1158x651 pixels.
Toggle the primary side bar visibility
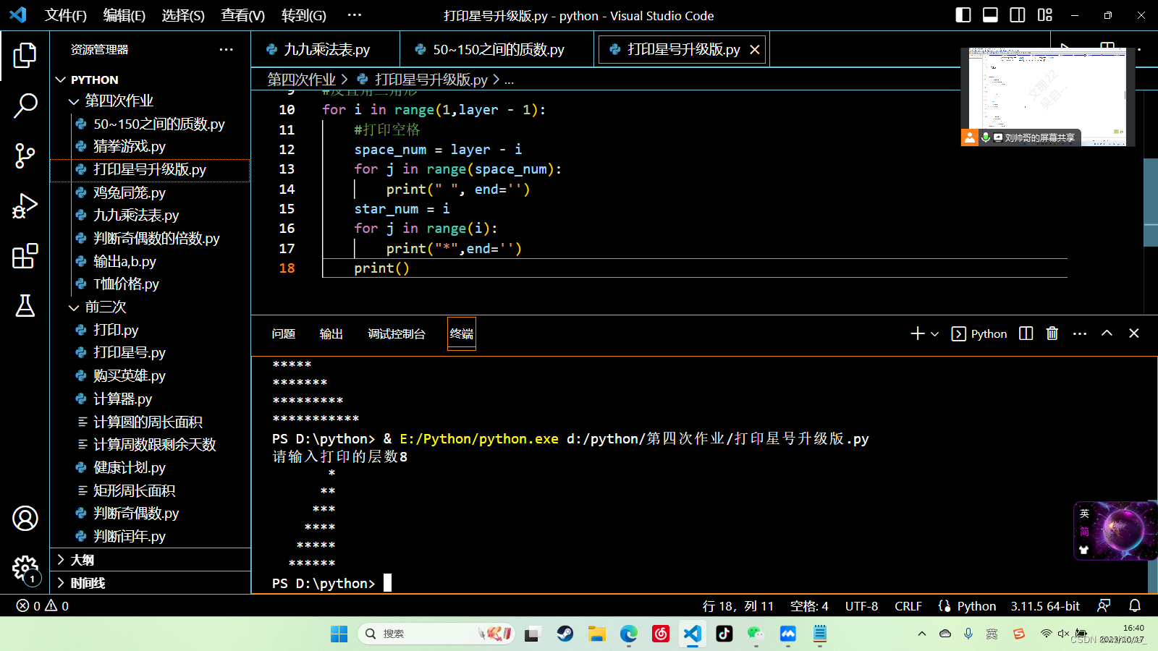(963, 15)
